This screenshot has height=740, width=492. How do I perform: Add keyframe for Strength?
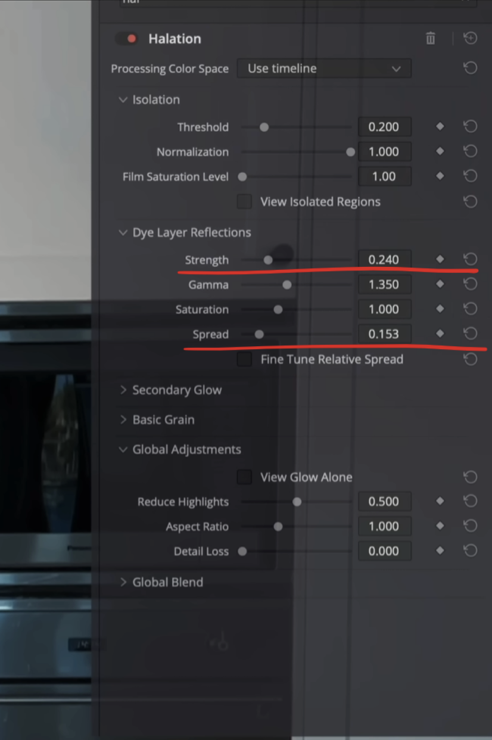(440, 259)
